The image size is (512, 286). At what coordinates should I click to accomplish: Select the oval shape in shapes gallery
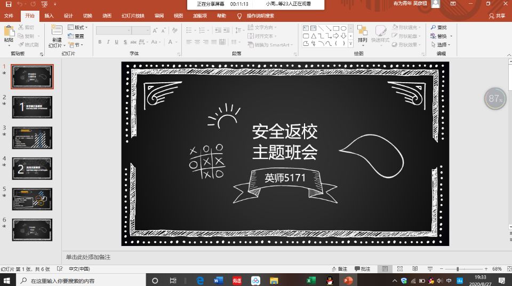point(344,28)
